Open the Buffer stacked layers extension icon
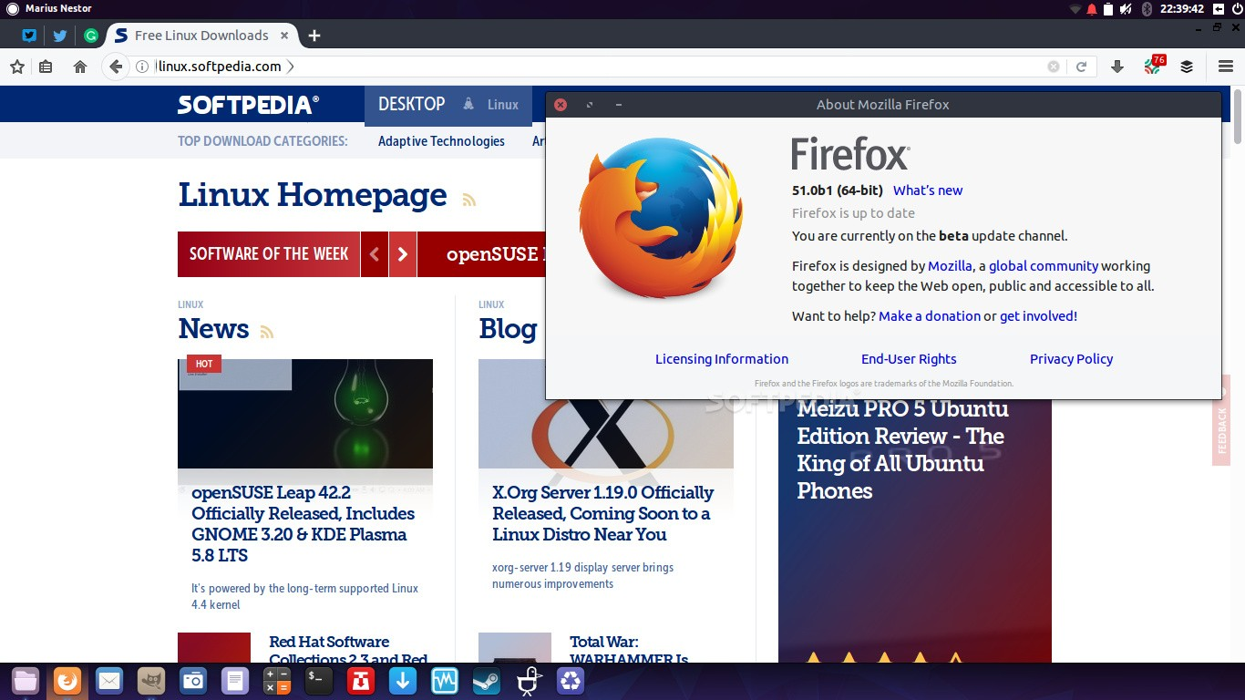This screenshot has height=700, width=1245. (x=1187, y=67)
